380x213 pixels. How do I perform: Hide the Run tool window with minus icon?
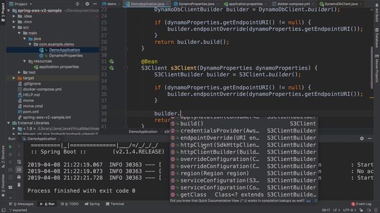(369, 138)
